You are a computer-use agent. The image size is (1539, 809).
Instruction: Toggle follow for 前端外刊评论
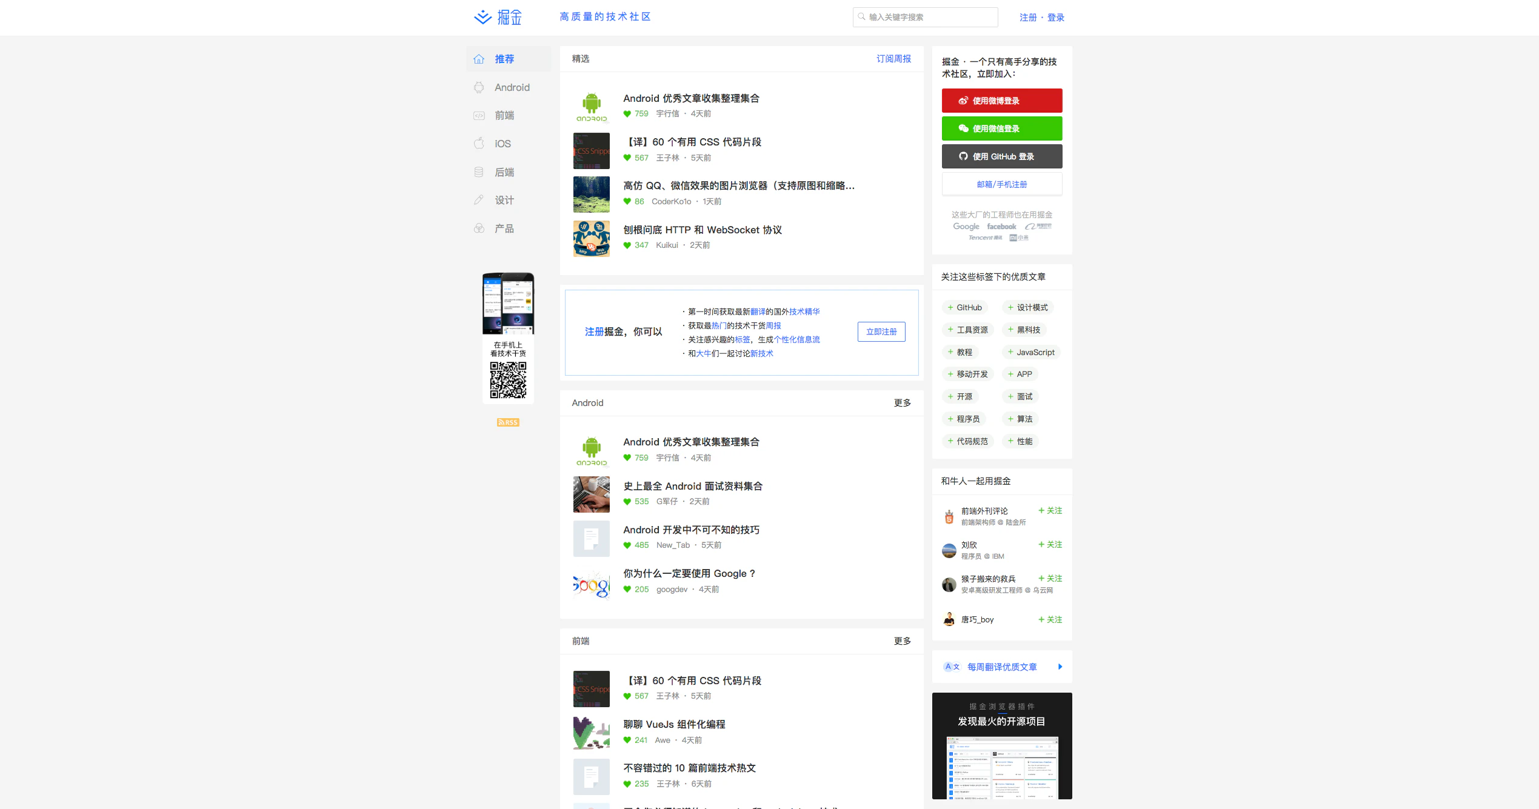(1050, 511)
